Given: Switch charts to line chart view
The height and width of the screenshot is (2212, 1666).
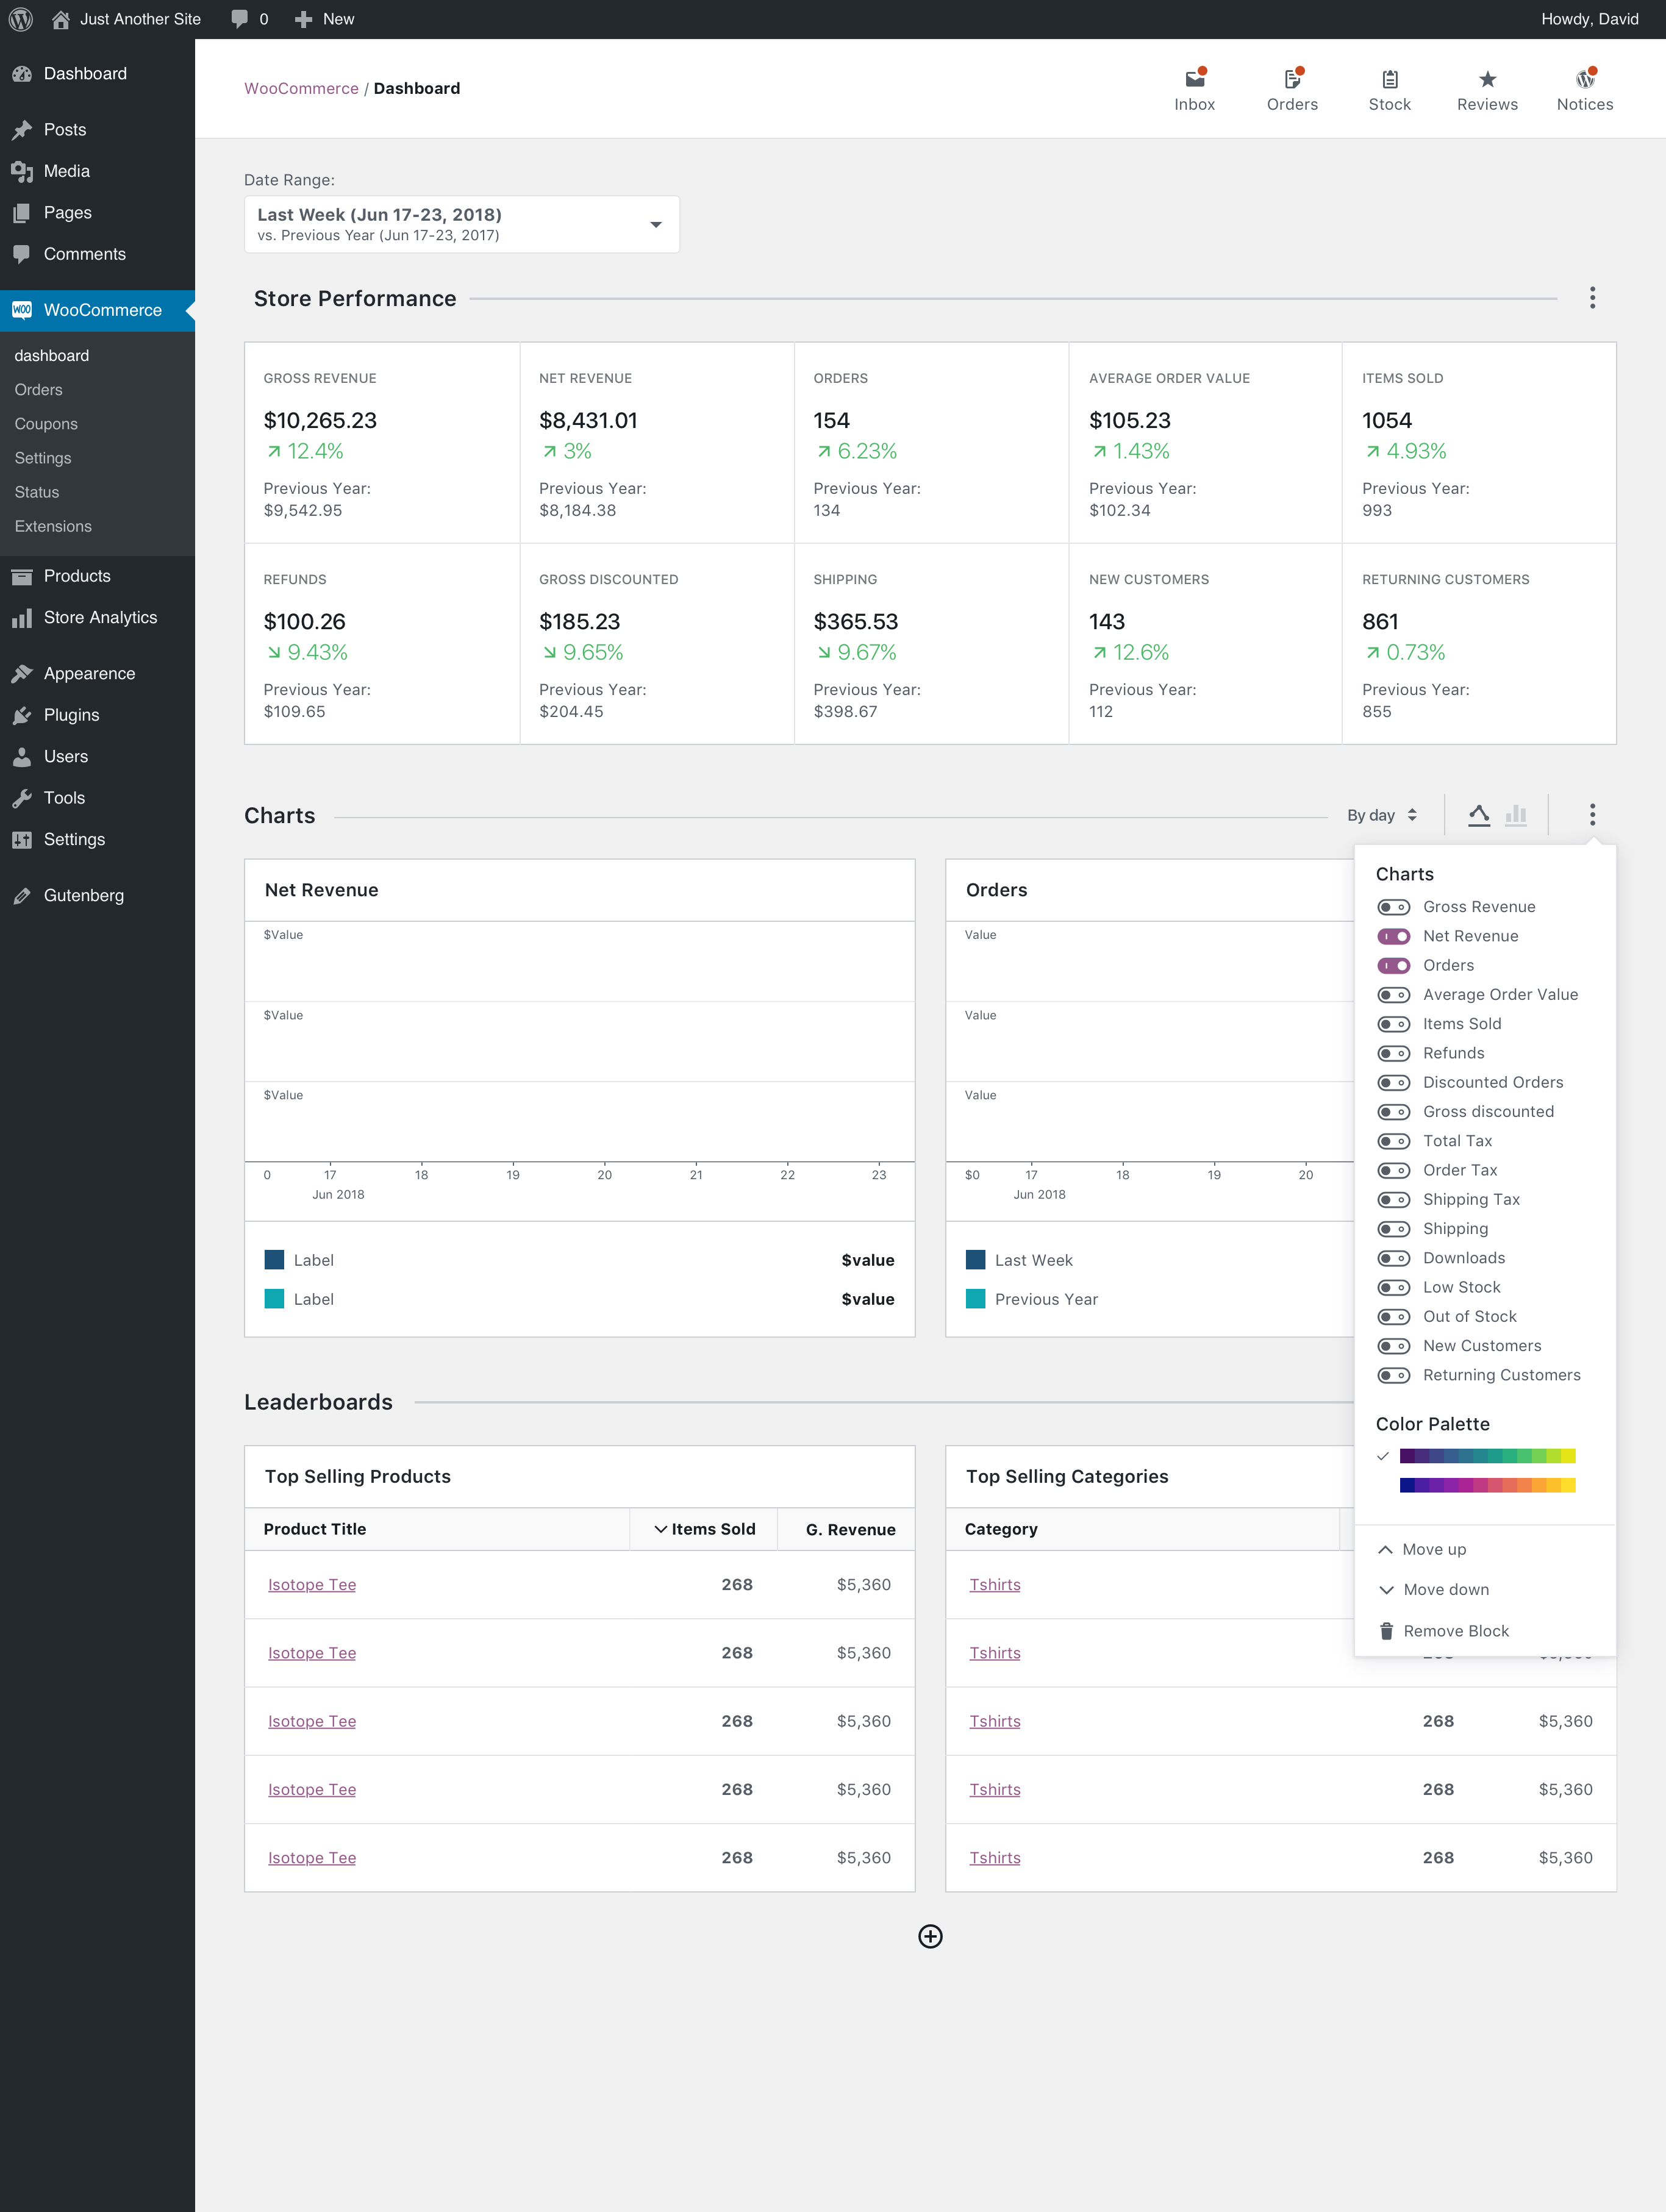Looking at the screenshot, I should [x=1480, y=814].
